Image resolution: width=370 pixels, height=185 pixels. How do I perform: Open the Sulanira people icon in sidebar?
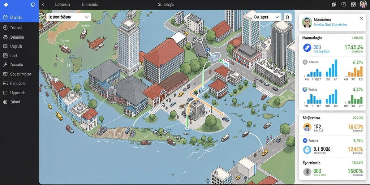click(x=5, y=37)
